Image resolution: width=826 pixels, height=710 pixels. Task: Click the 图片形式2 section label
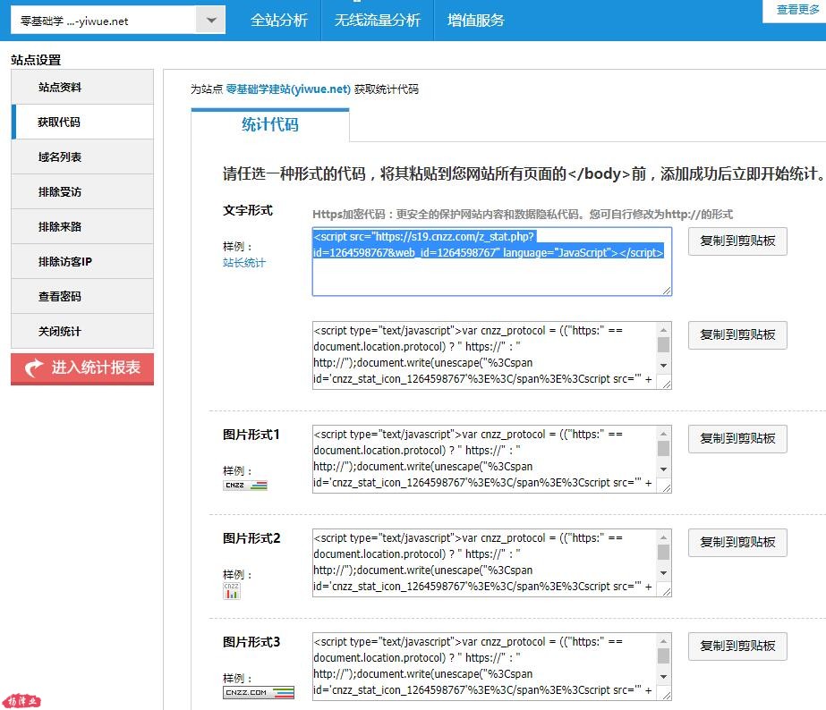click(251, 538)
